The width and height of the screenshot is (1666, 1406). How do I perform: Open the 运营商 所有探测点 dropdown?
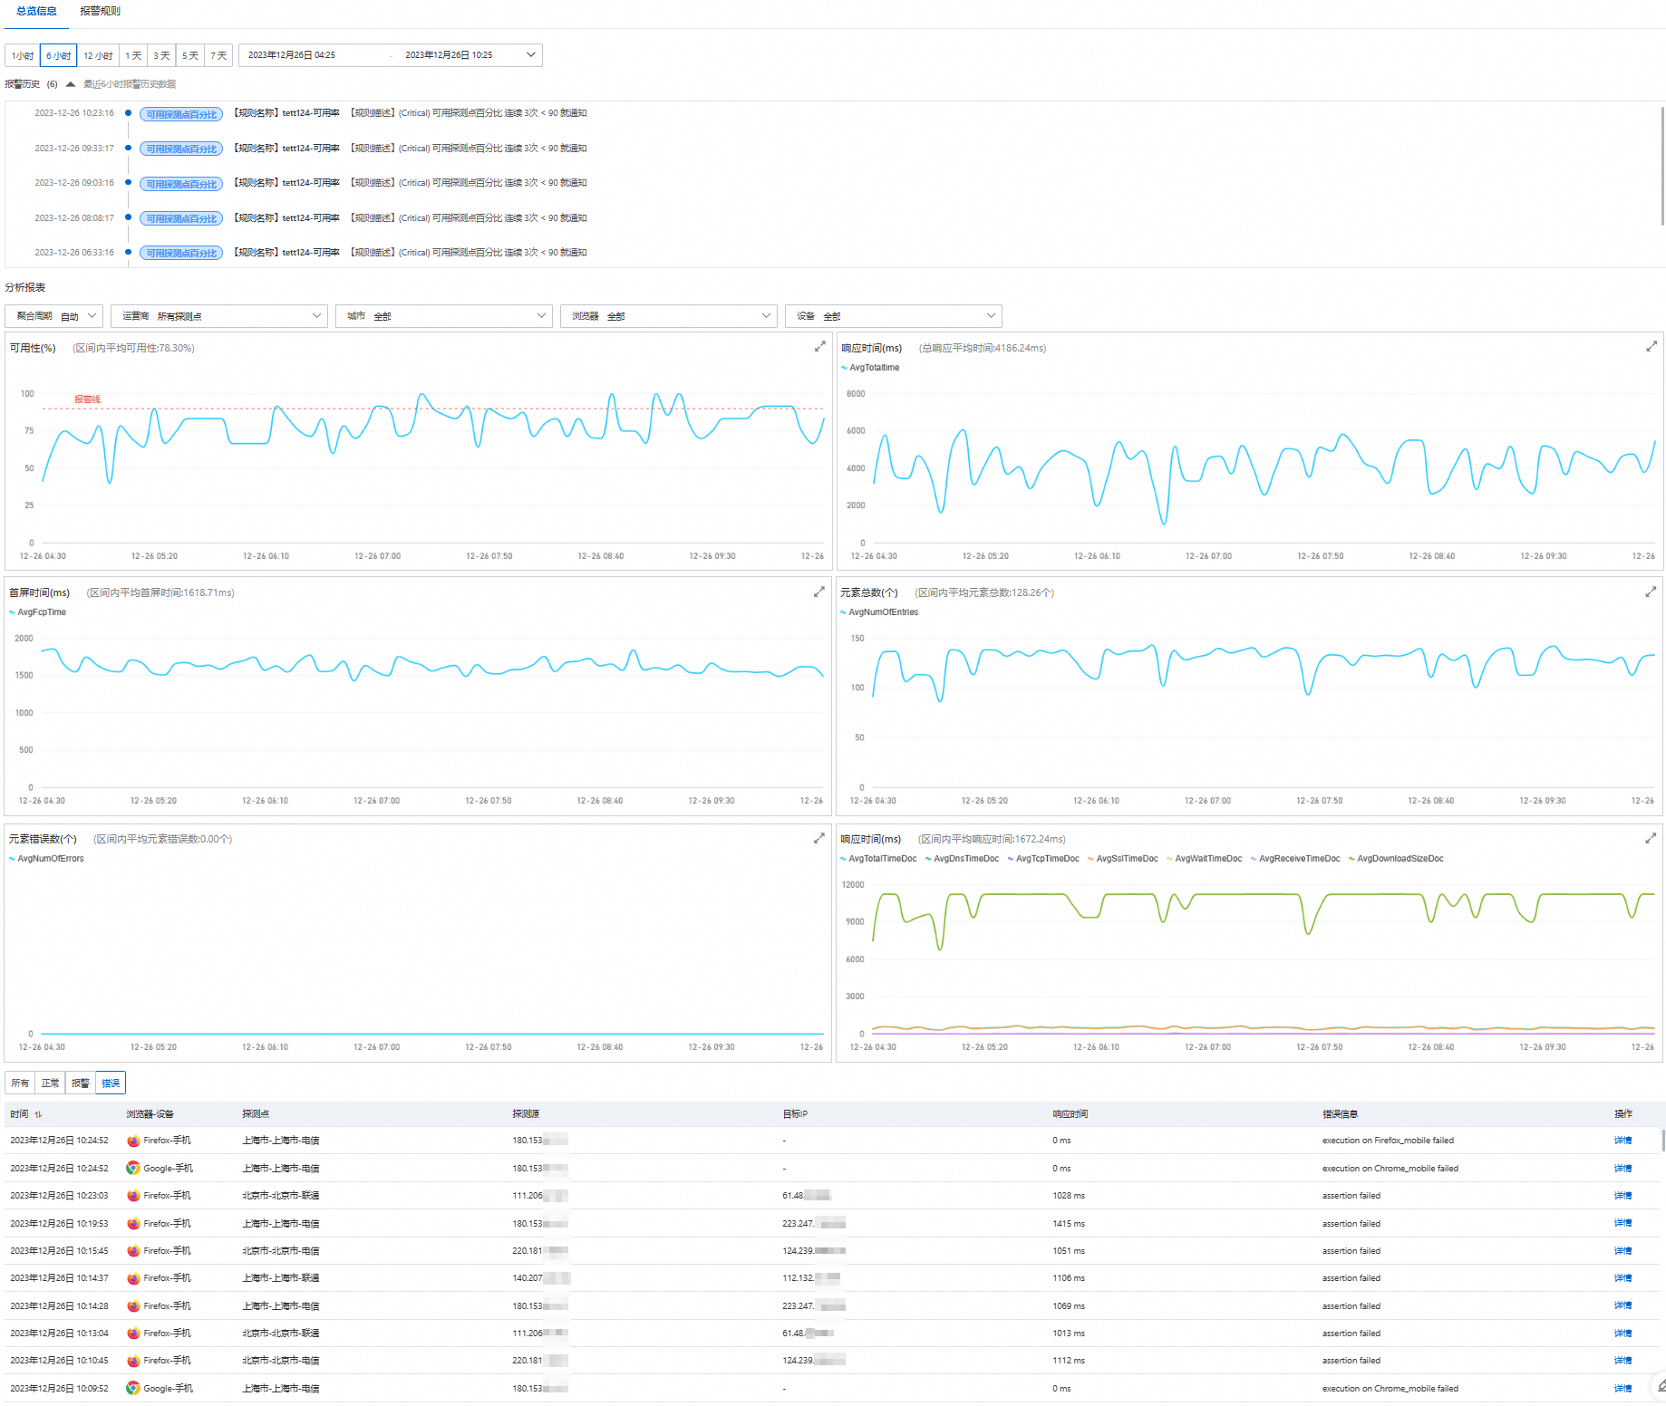219,316
